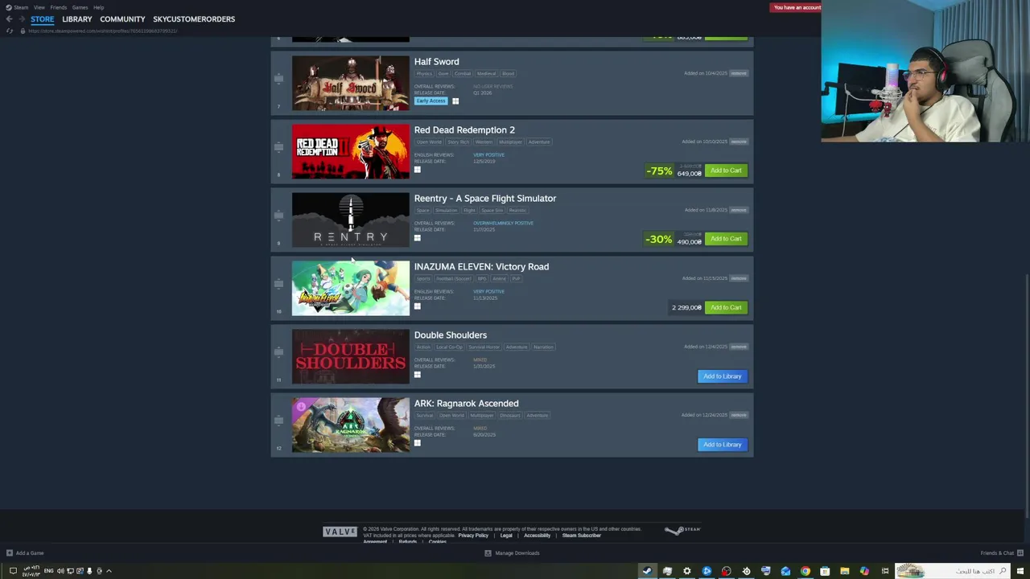1030x579 pixels.
Task: Click the ARK: Ragnarok Ascended capsule image
Action: (351, 425)
